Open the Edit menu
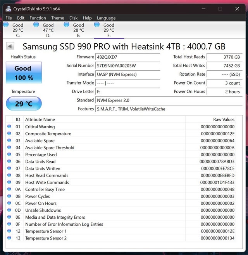The image size is (248, 255). pyautogui.click(x=21, y=18)
